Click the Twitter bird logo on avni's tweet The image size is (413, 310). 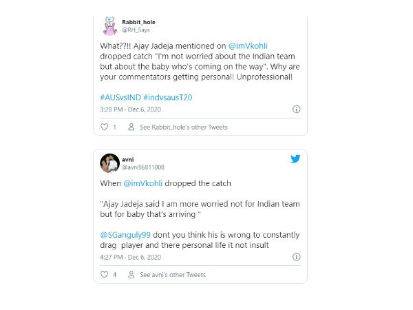coord(295,158)
